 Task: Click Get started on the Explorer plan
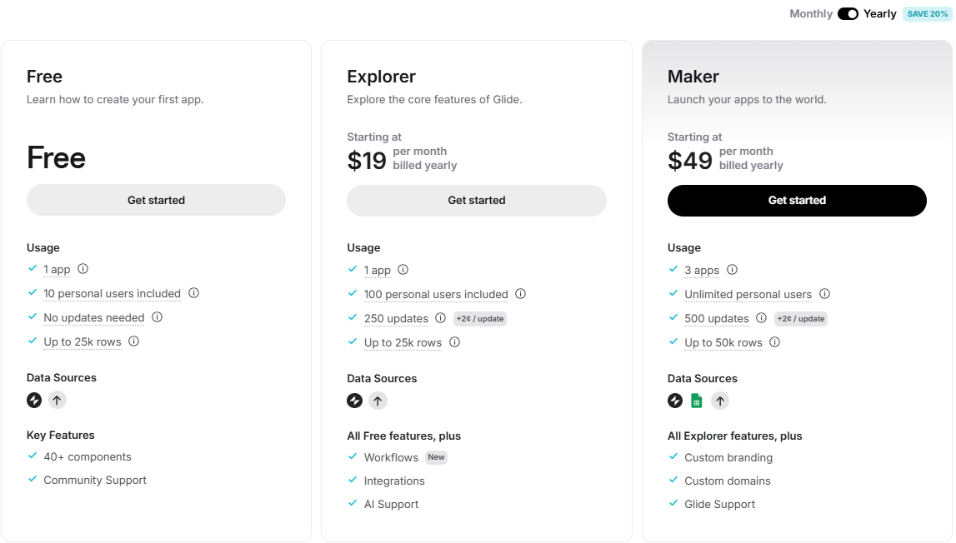coord(476,200)
